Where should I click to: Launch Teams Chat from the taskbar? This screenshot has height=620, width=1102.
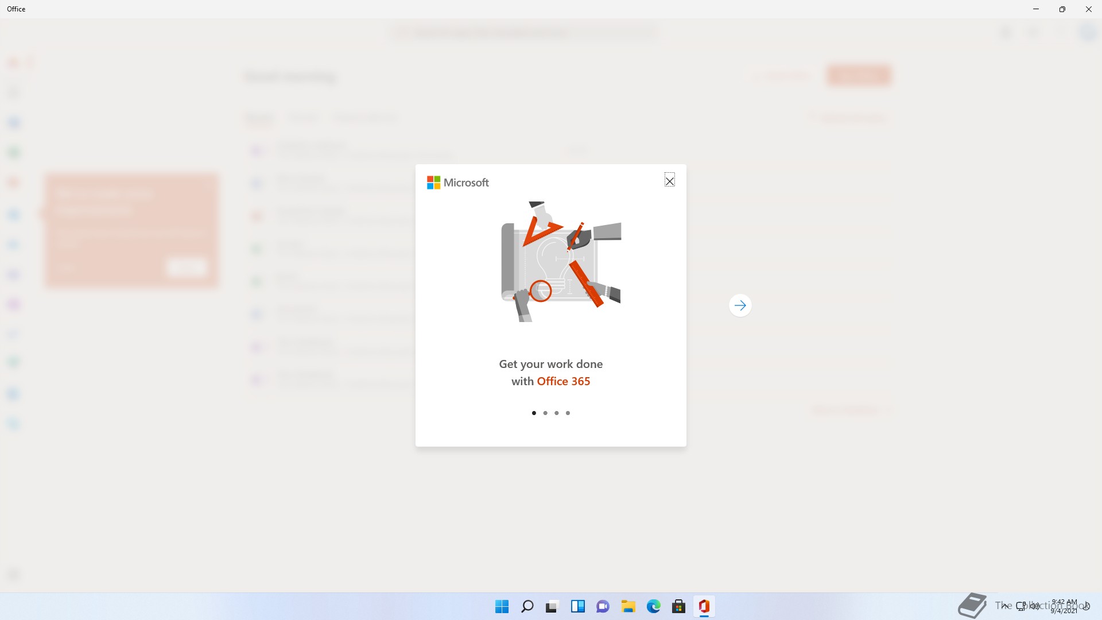click(x=603, y=606)
